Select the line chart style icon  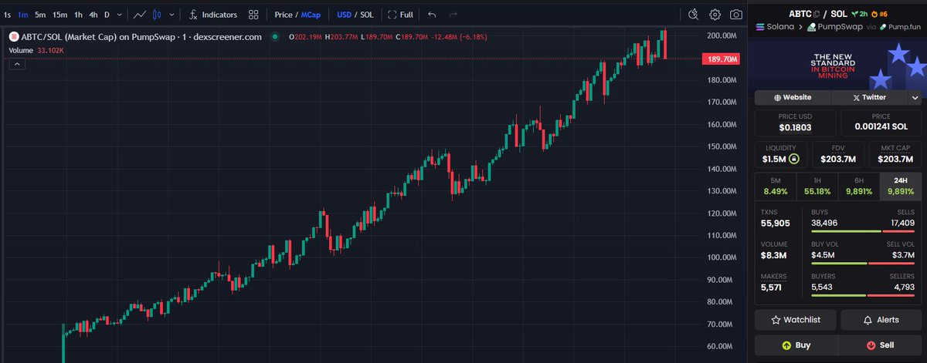(x=140, y=15)
